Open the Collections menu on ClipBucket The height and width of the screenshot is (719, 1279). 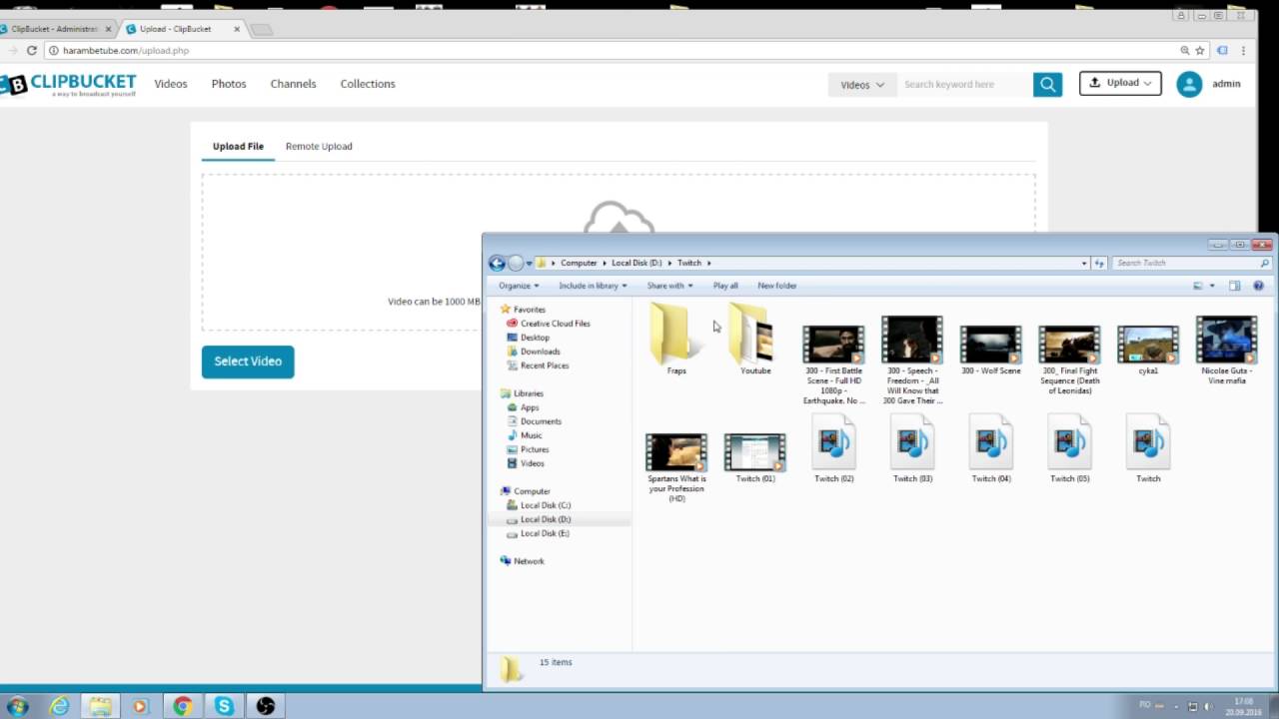coord(368,84)
